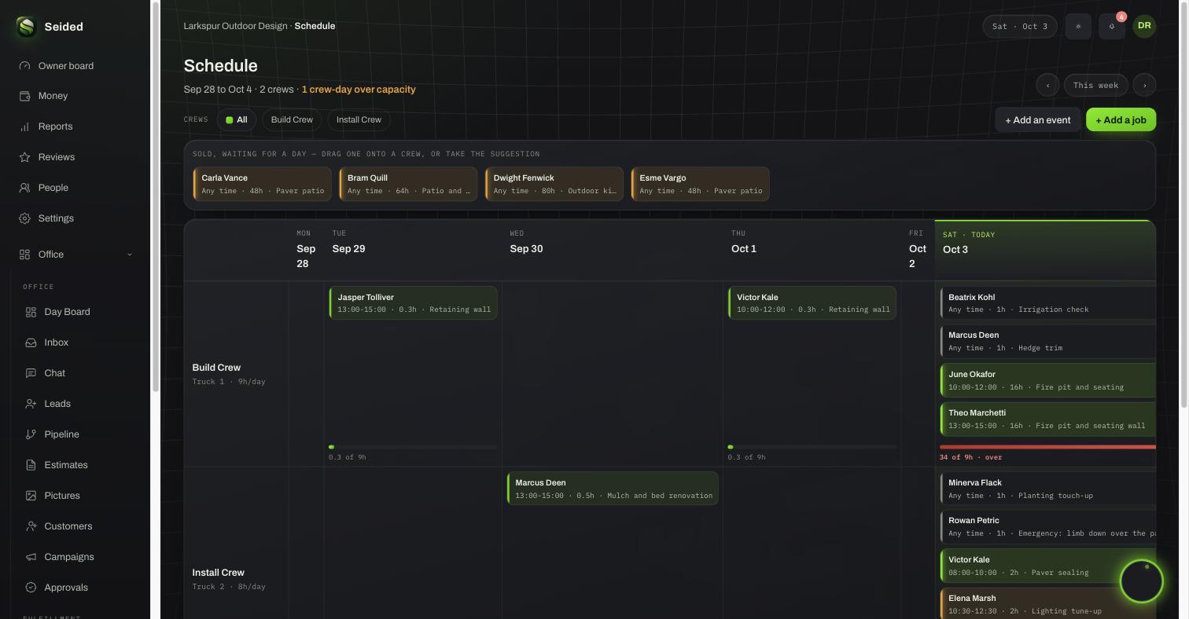Screen dimensions: 1189x619
Task: Click the Add a job button
Action: (x=1121, y=119)
